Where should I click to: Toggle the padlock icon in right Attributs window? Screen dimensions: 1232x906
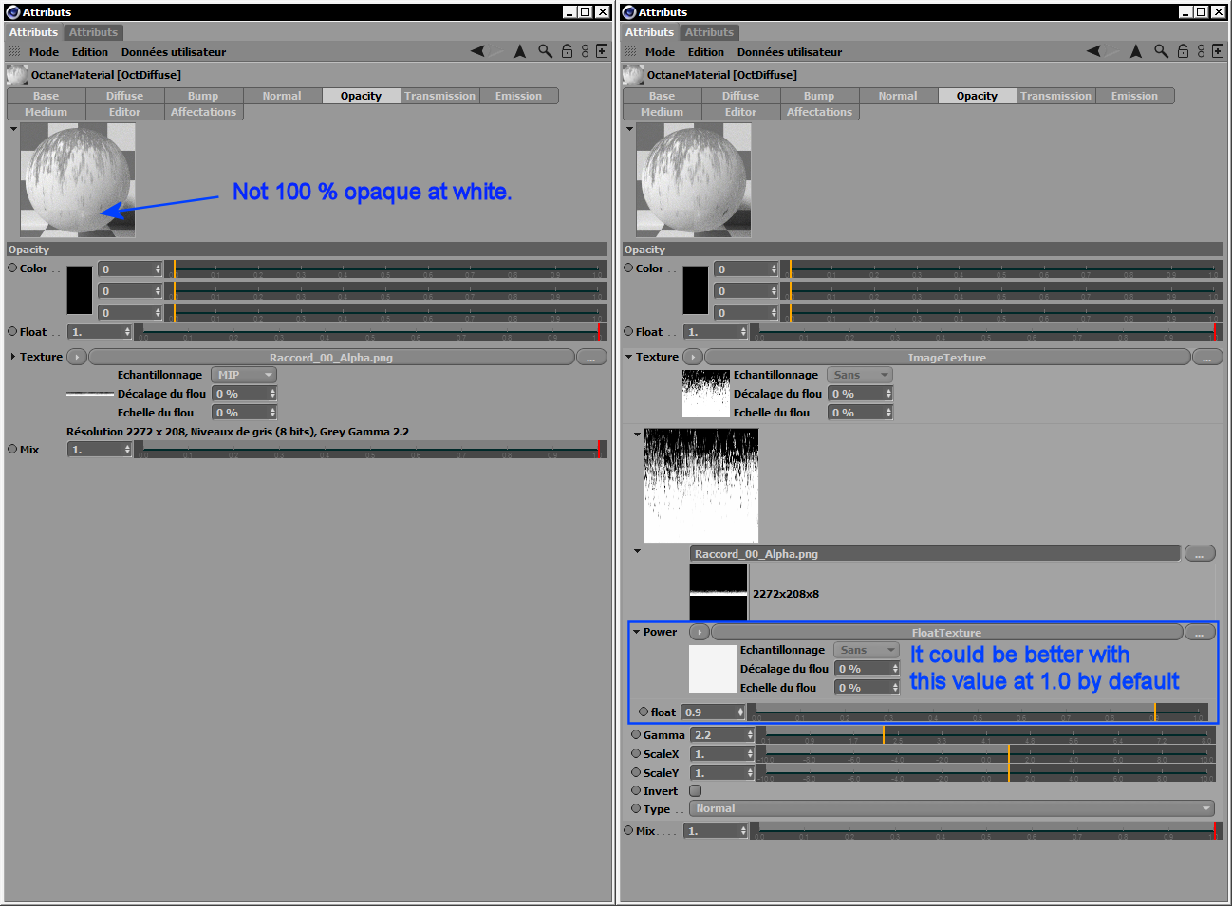[x=1183, y=51]
